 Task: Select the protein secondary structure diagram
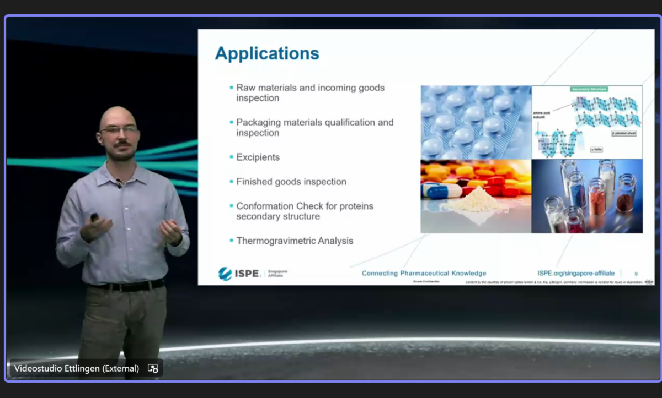(x=587, y=122)
